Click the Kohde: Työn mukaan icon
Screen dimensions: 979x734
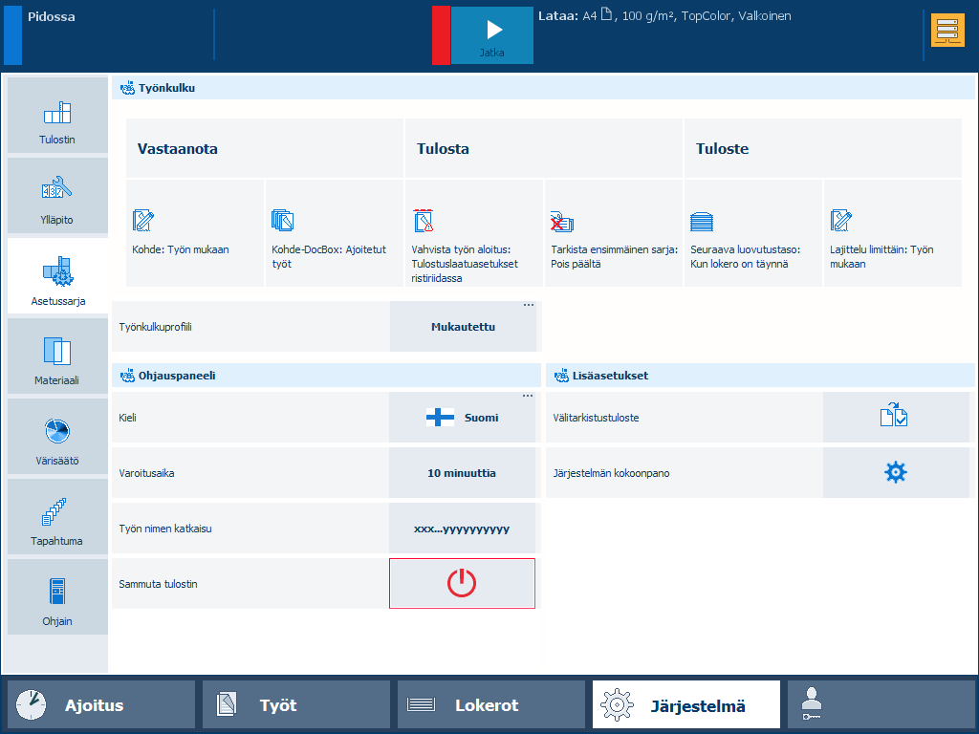click(x=143, y=221)
